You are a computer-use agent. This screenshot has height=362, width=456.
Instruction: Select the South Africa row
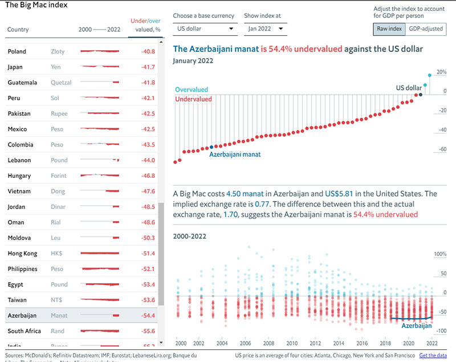click(x=80, y=331)
